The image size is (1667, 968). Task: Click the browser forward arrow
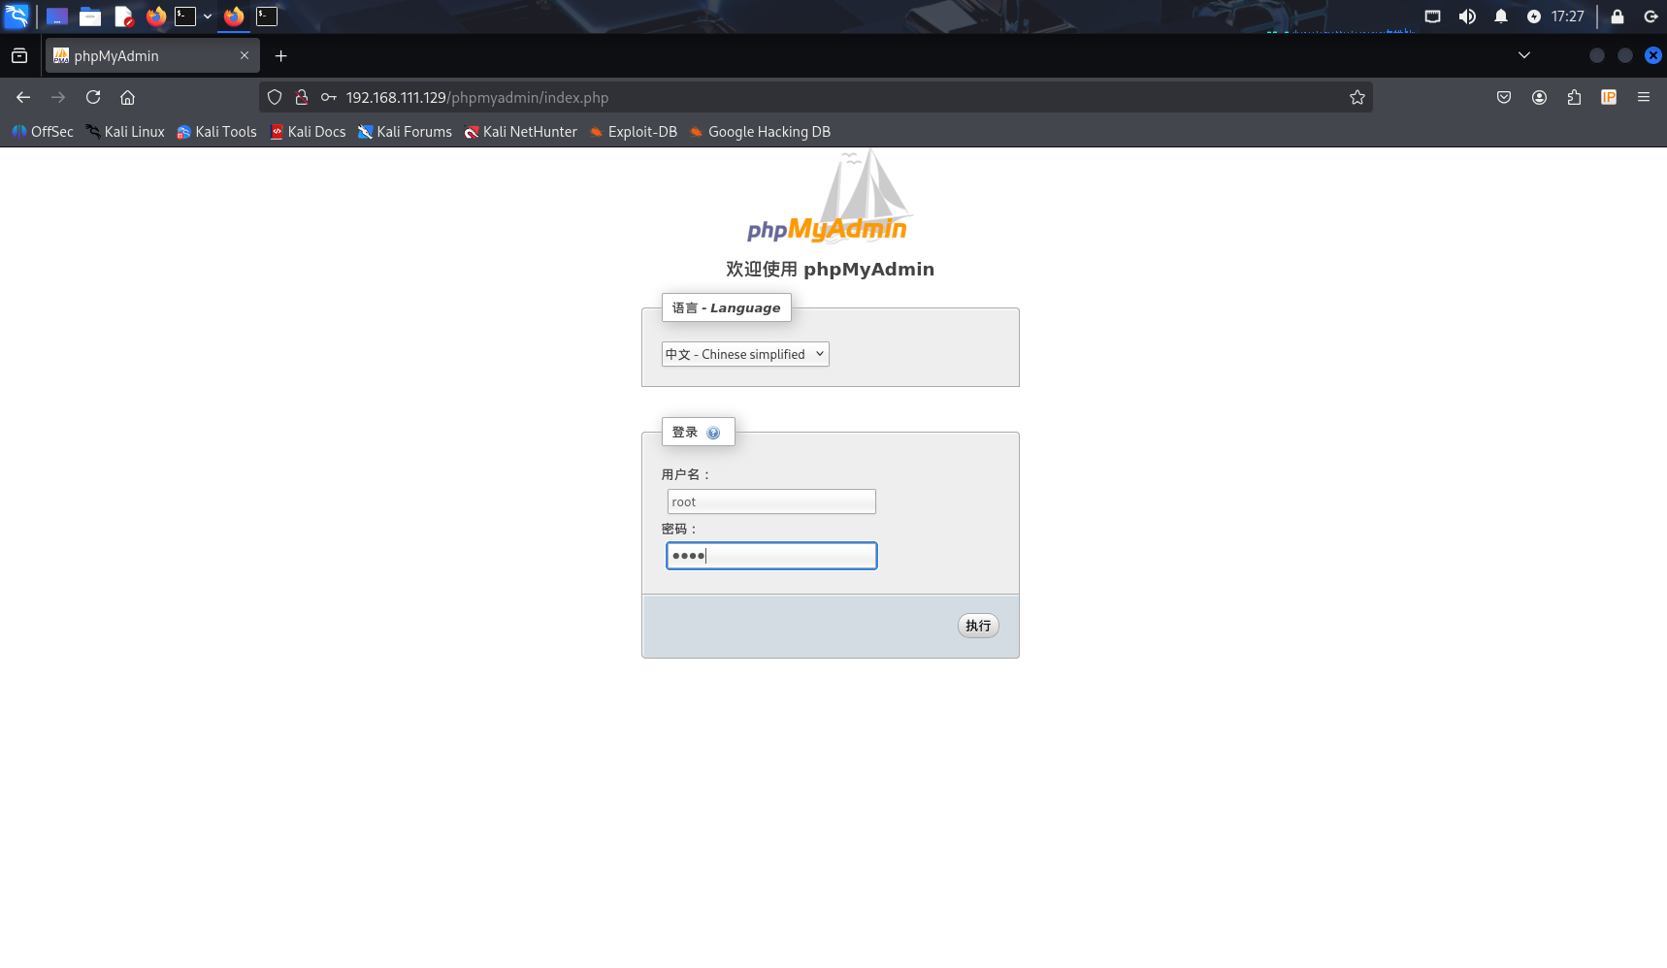click(58, 97)
